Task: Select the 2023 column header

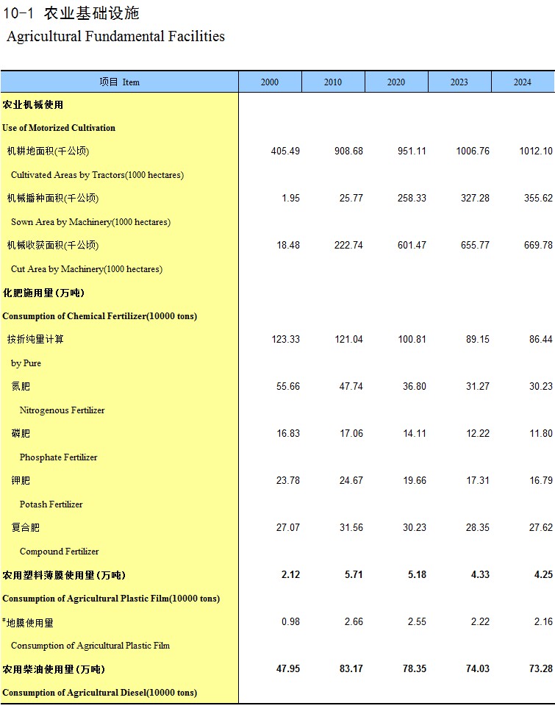Action: 459,82
